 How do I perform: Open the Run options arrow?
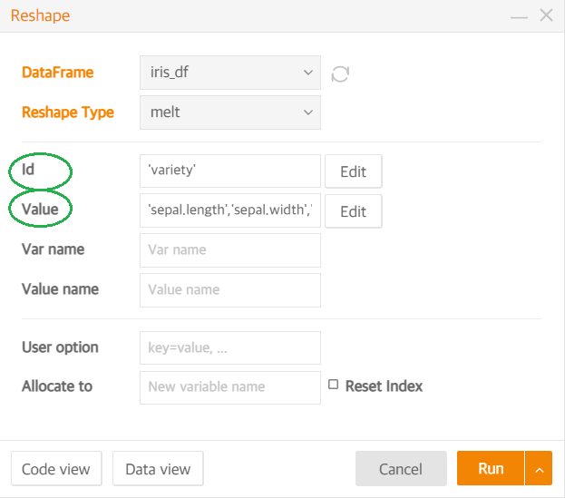(539, 468)
